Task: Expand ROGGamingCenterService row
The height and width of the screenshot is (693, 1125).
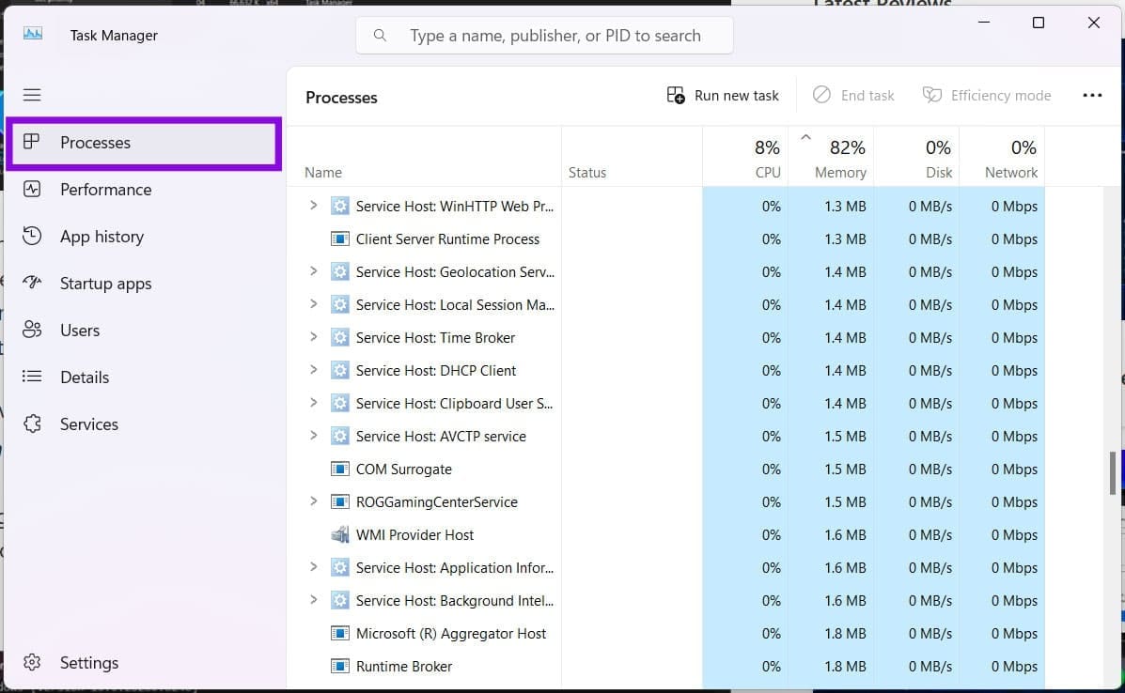Action: [x=314, y=501]
